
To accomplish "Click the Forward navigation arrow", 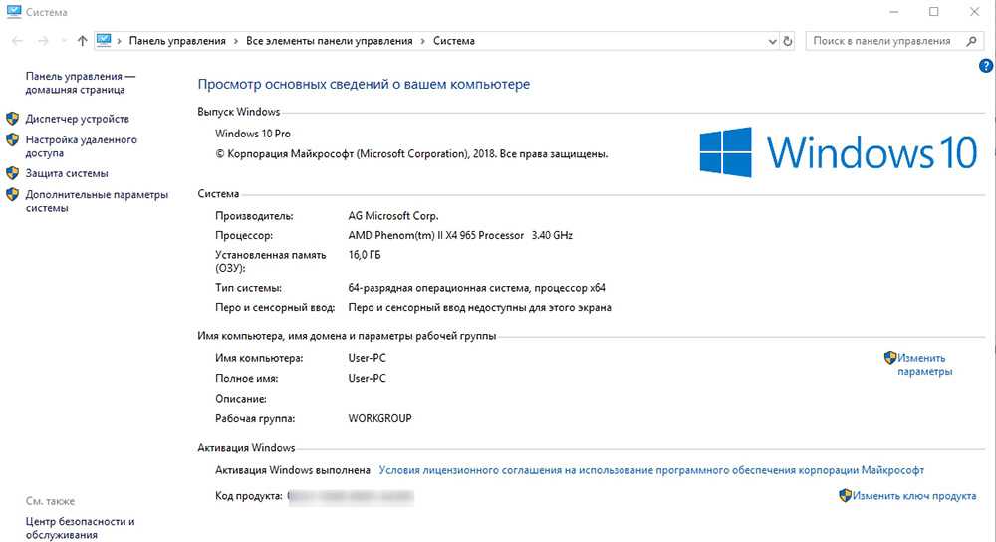I will tap(43, 41).
